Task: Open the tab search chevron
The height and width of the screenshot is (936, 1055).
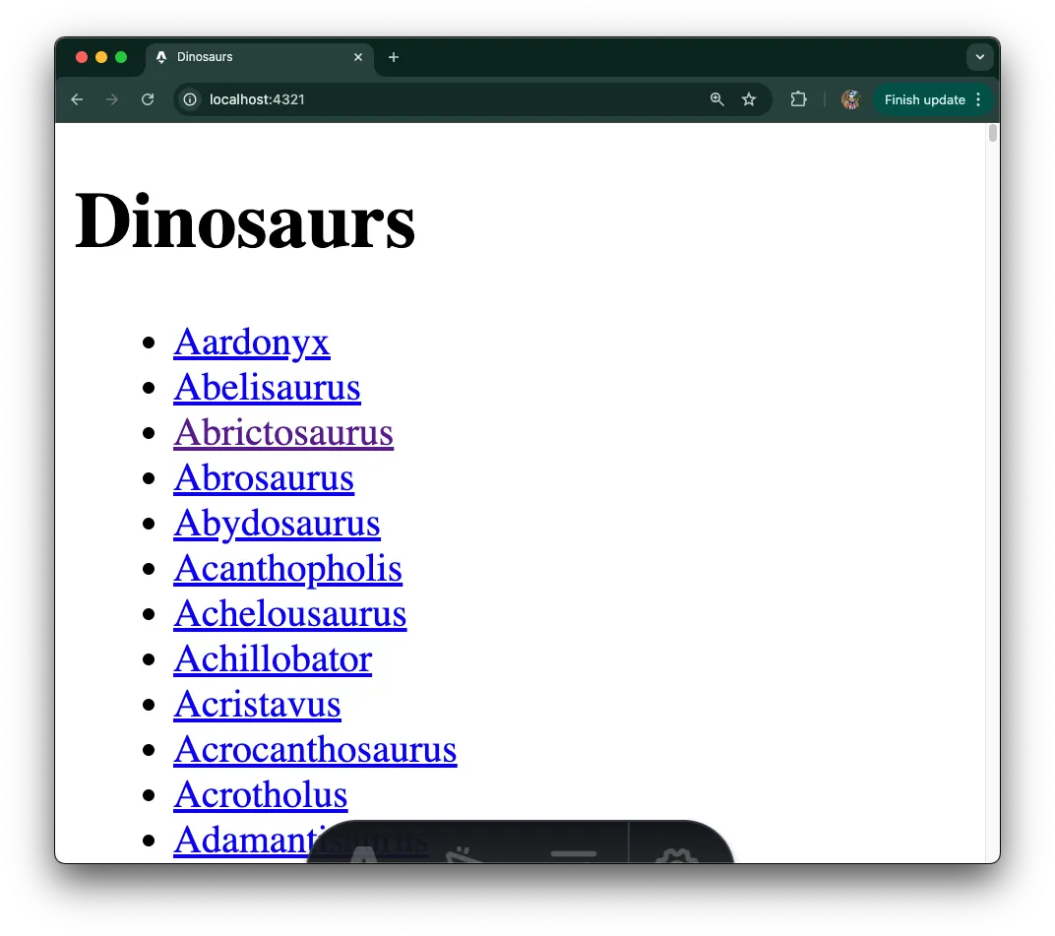Action: coord(980,57)
